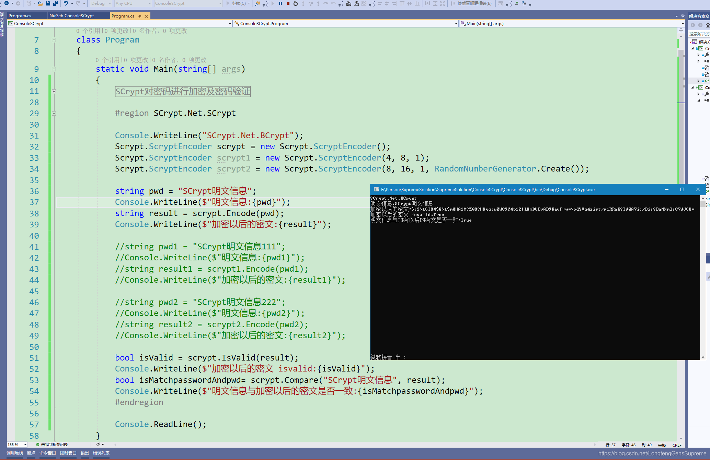Click the Open File folder icon

pyautogui.click(x=40, y=3)
